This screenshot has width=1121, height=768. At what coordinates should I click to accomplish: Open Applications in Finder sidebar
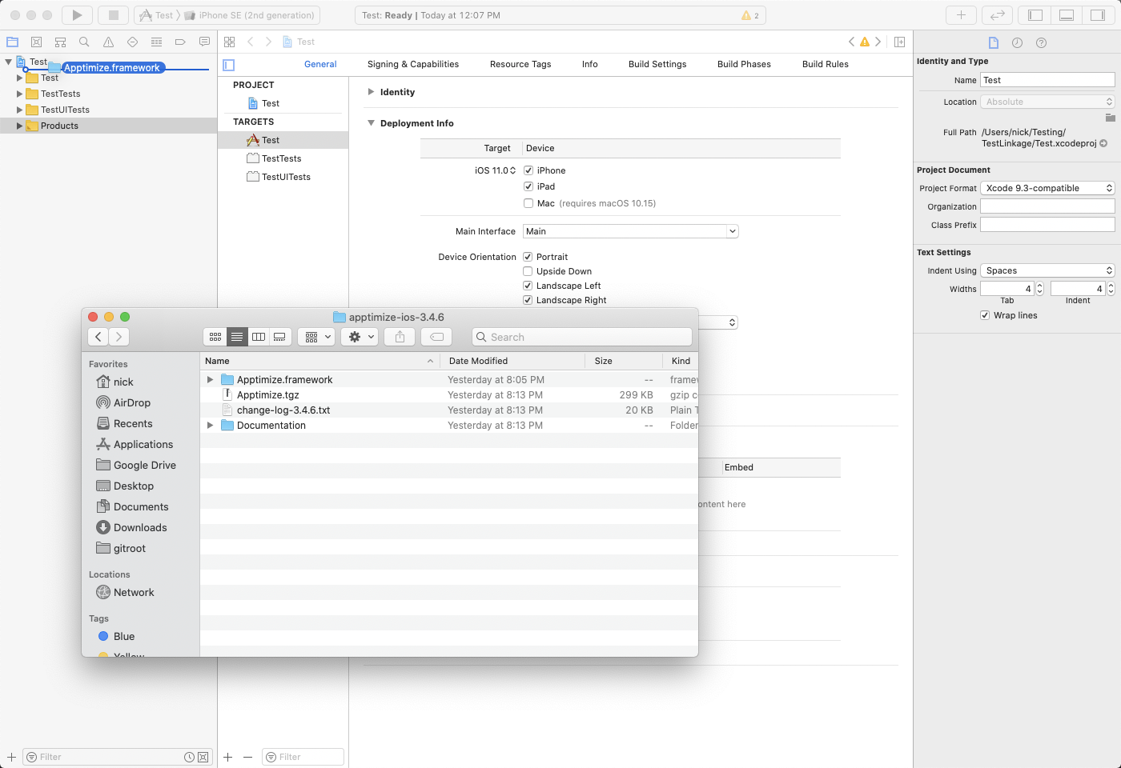point(143,444)
